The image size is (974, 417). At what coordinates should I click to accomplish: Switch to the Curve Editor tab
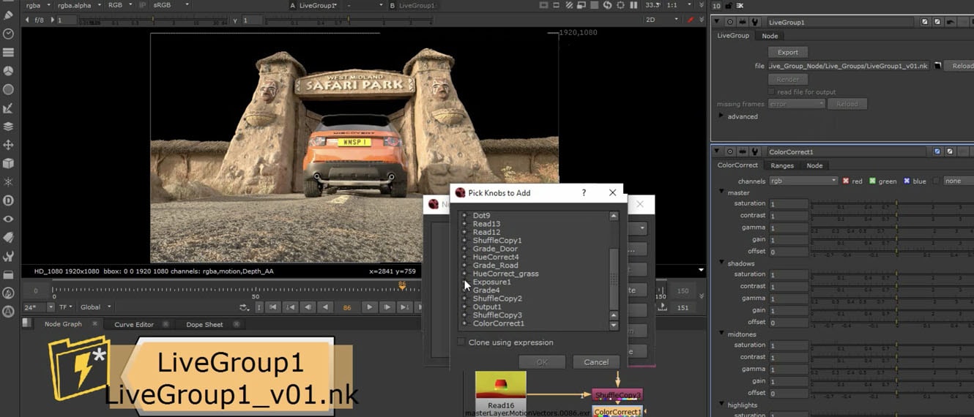134,324
